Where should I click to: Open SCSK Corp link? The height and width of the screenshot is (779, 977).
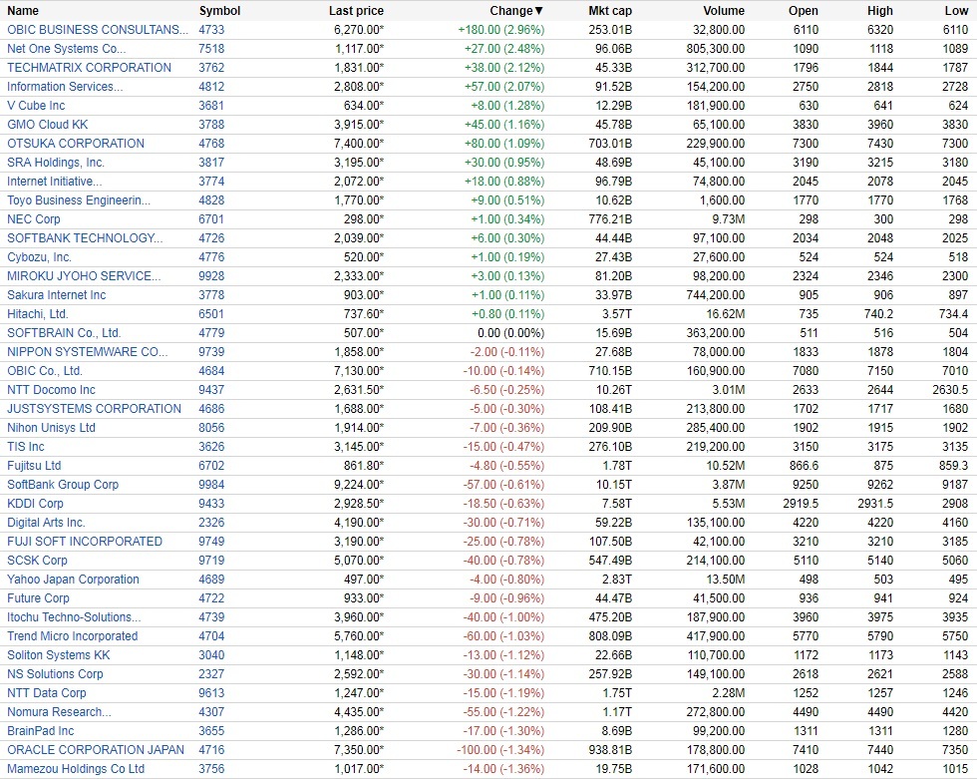coord(38,561)
